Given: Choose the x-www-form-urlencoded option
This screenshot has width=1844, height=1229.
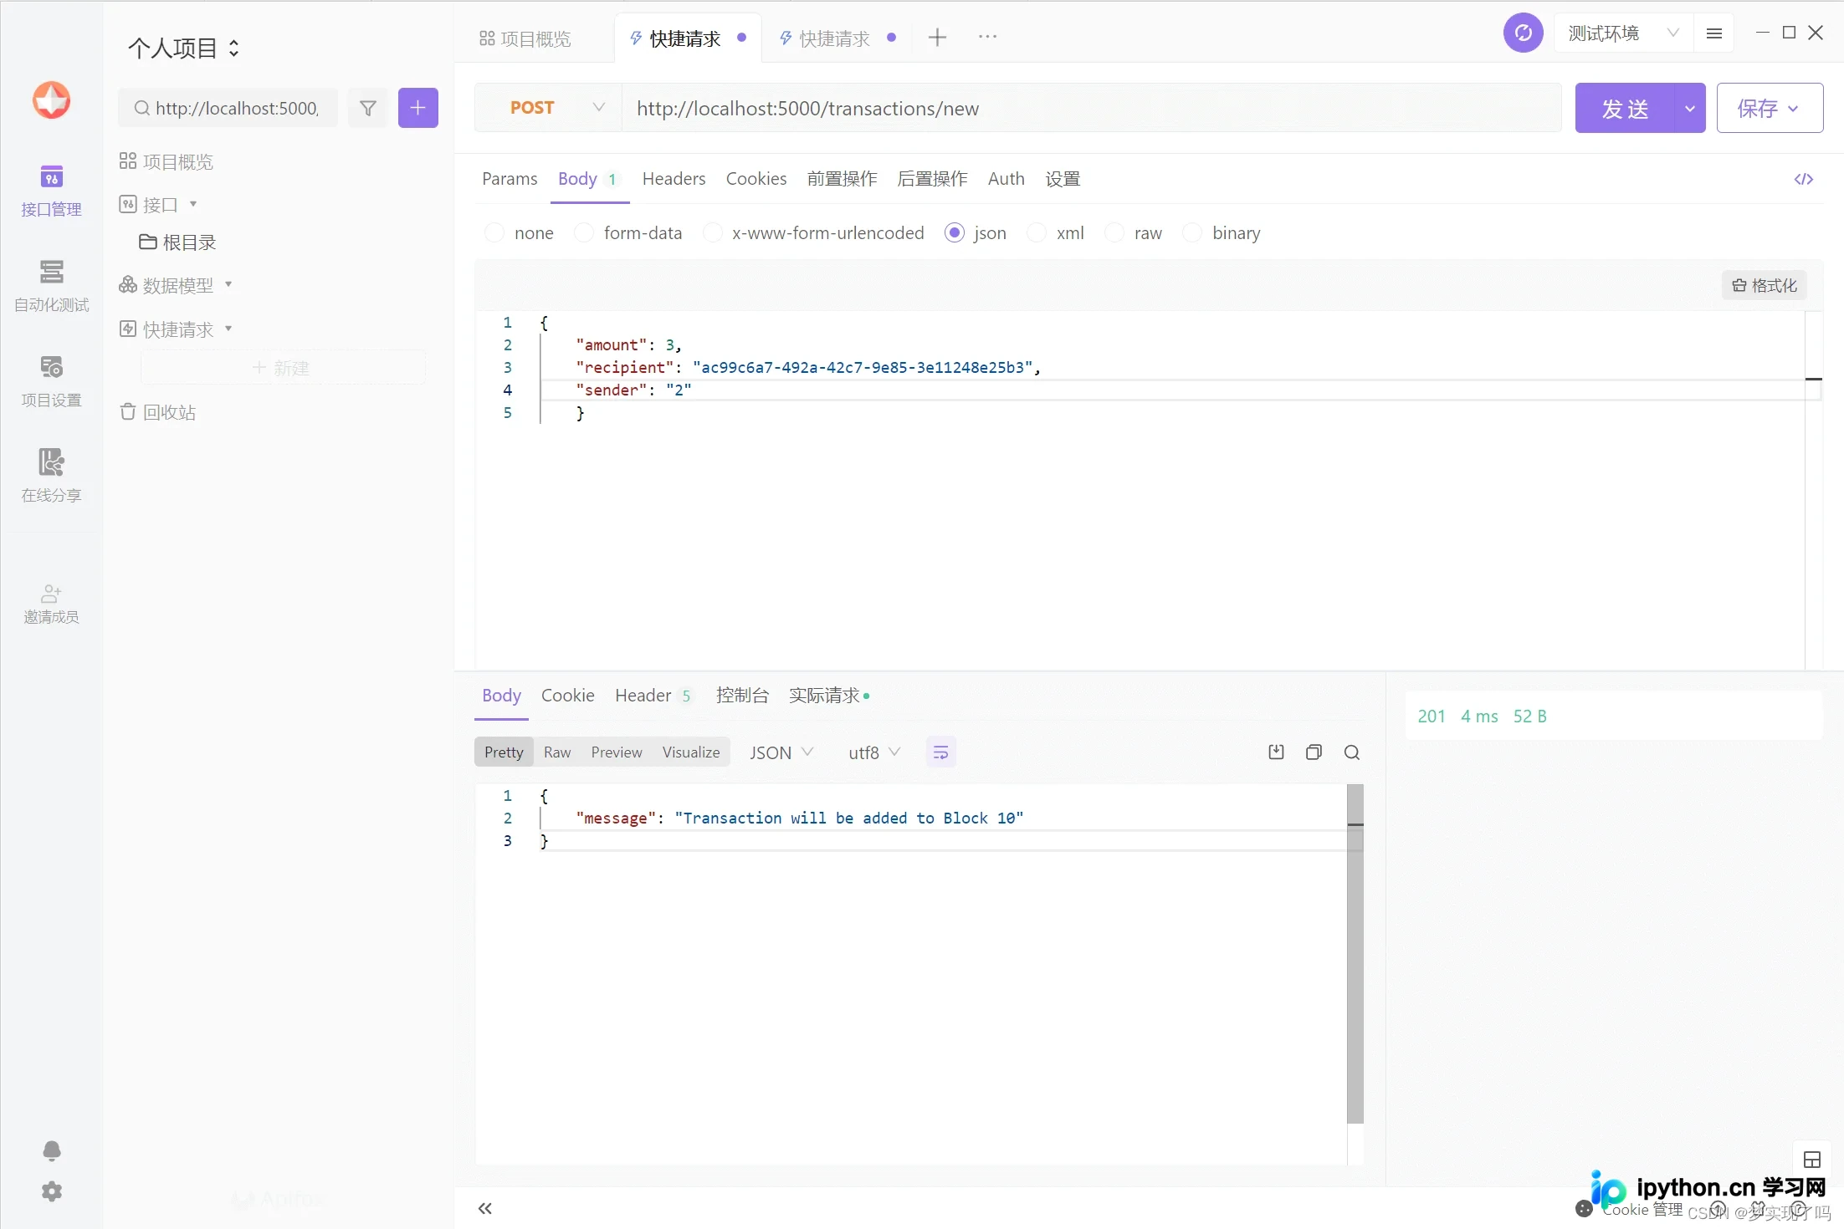Looking at the screenshot, I should point(814,233).
